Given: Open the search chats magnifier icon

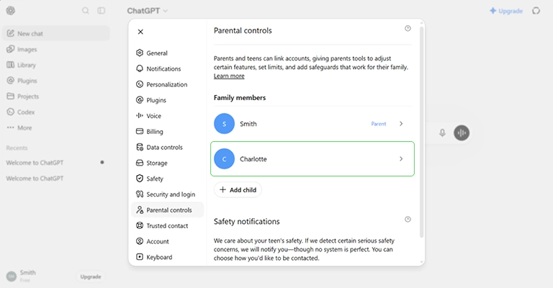Looking at the screenshot, I should click(86, 11).
